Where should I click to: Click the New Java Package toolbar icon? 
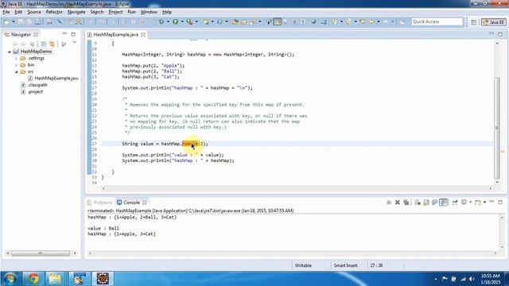pos(205,21)
